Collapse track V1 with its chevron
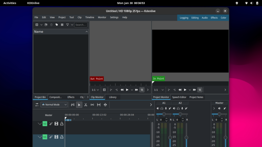Image resolution: width=262 pixels, height=147 pixels. tap(40, 137)
